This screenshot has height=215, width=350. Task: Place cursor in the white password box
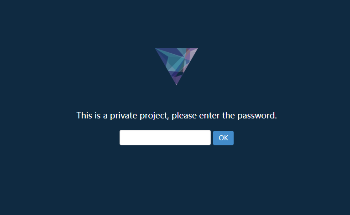point(165,138)
